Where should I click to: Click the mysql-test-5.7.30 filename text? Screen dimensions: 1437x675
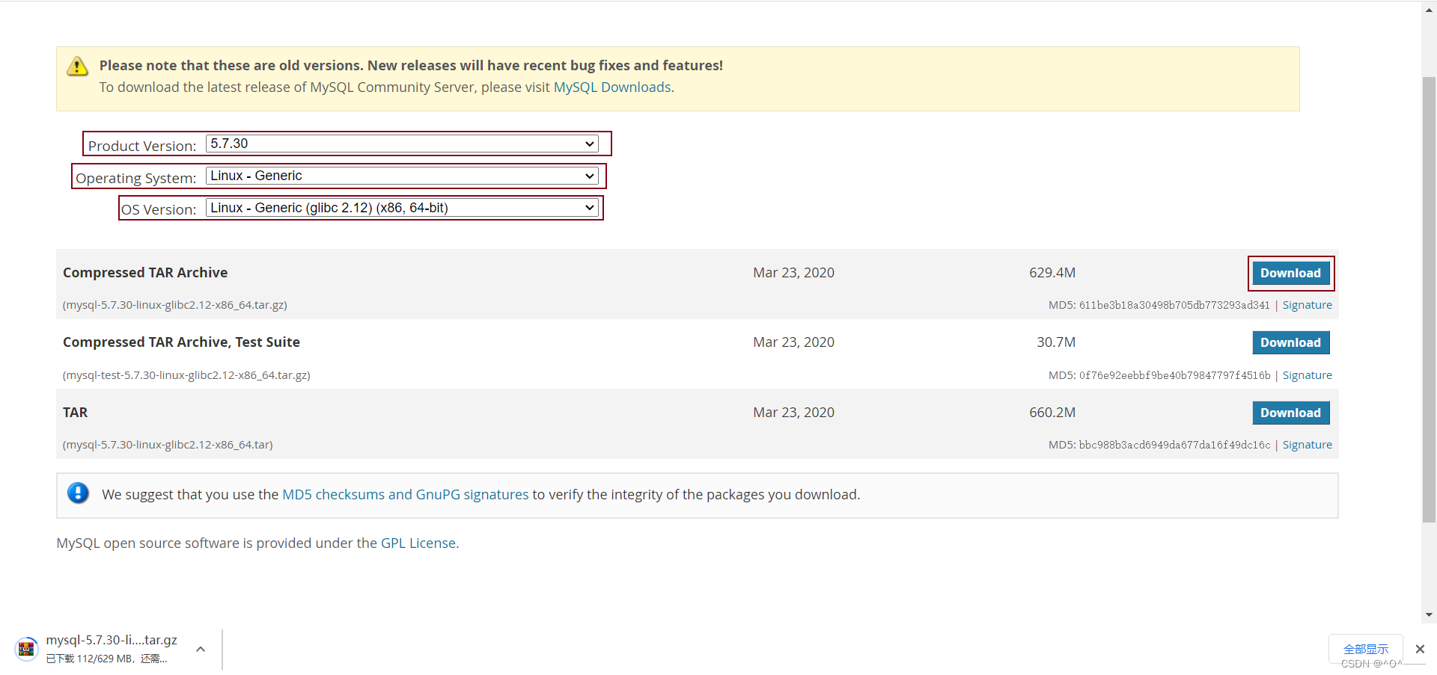pyautogui.click(x=186, y=375)
